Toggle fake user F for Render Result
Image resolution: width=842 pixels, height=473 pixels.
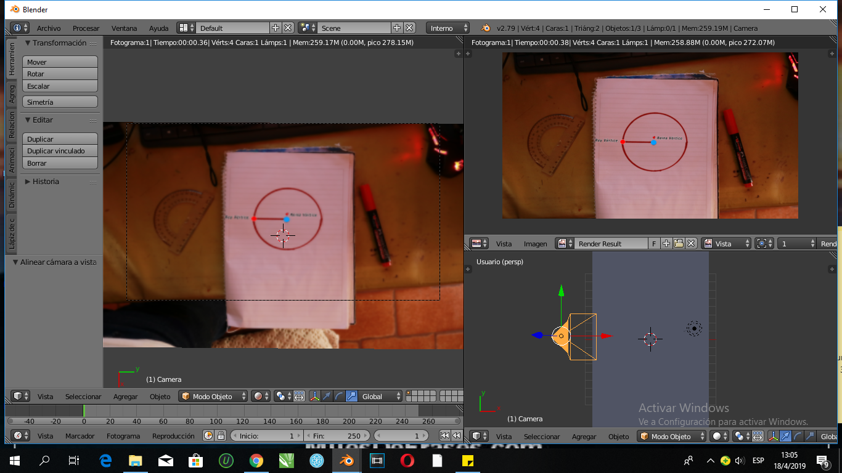click(655, 243)
